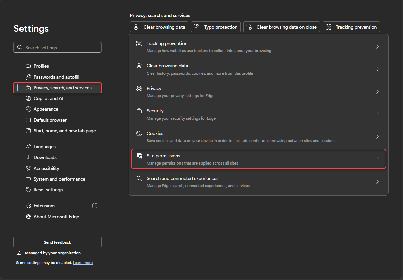Viewport: 403px width, 280px height.
Task: Open the Site permissions row chevron
Action: coord(377,159)
